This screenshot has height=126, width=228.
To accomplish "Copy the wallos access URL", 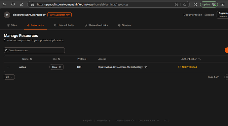I will pos(146,67).
